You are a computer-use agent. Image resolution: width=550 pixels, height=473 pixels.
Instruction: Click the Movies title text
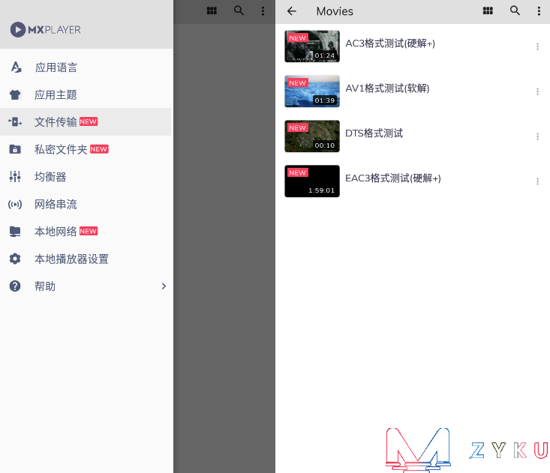(335, 11)
